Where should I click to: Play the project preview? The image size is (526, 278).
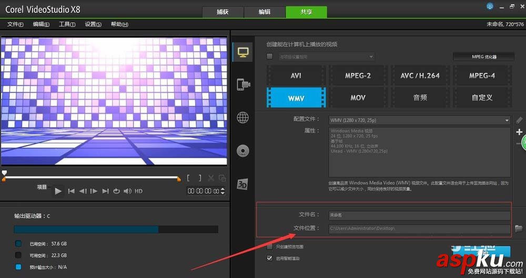[x=58, y=191]
